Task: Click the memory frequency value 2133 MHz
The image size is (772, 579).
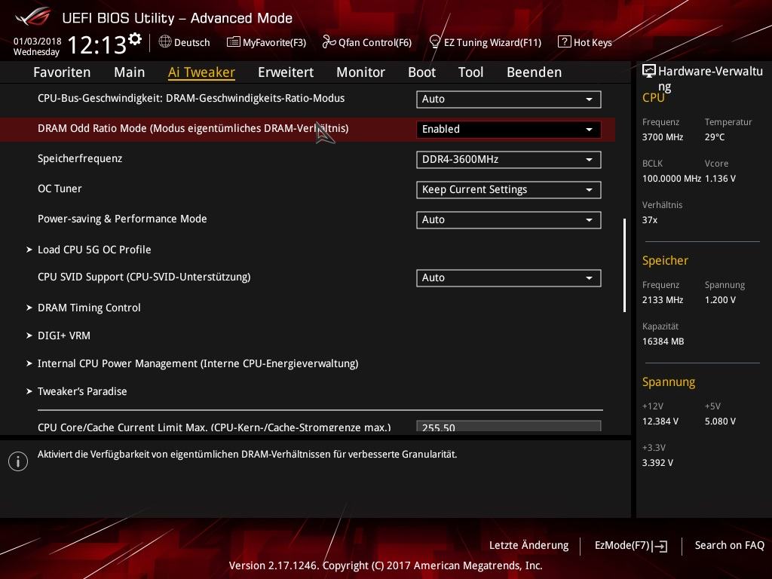Action: pyautogui.click(x=663, y=300)
